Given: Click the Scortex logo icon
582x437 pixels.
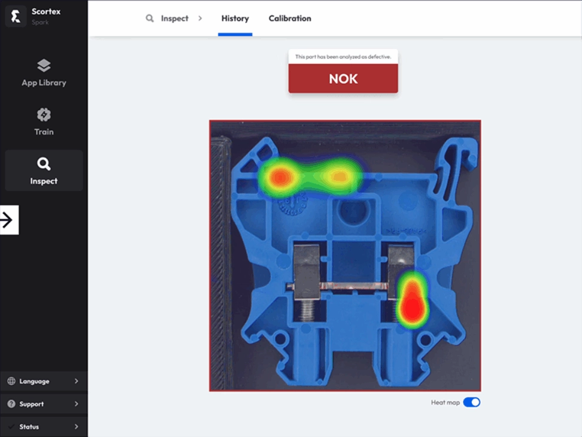Looking at the screenshot, I should [16, 16].
